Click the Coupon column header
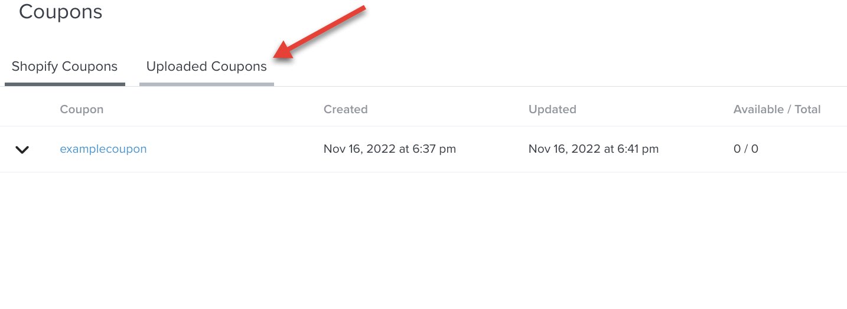This screenshot has height=309, width=847. point(82,109)
